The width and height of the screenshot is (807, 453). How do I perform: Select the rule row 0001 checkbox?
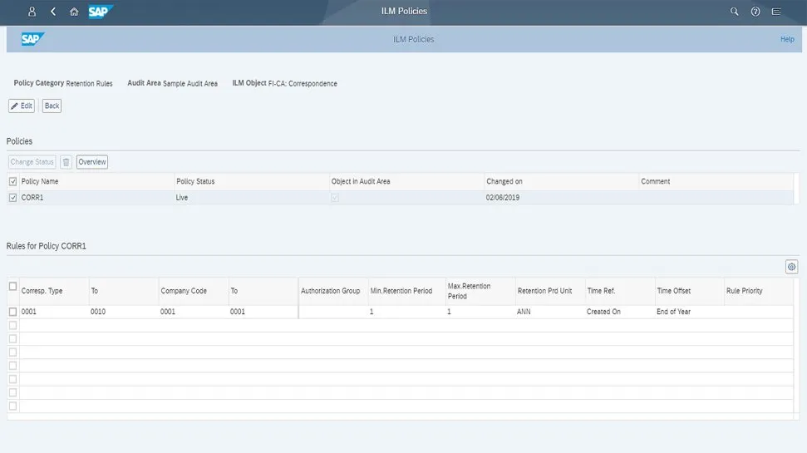(12, 312)
